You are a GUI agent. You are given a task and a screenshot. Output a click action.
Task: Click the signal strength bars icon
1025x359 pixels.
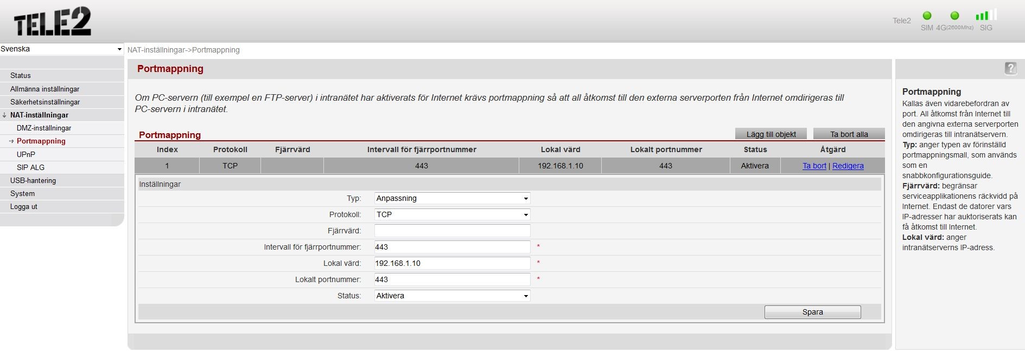point(986,15)
